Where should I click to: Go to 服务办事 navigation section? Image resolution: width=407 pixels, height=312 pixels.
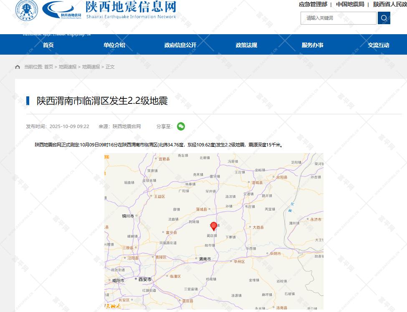(312, 45)
